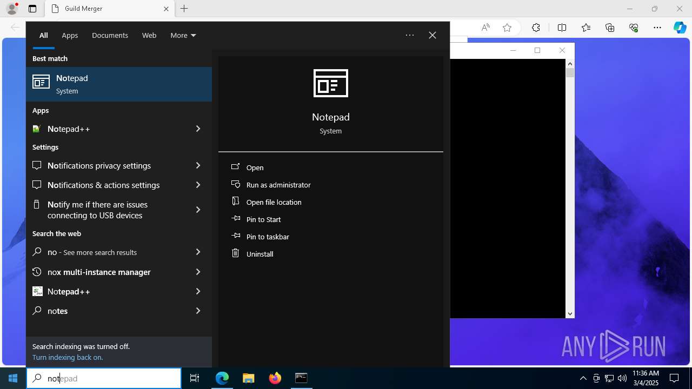Select Notifications privacy settings result
Image resolution: width=692 pixels, height=389 pixels.
tap(119, 165)
